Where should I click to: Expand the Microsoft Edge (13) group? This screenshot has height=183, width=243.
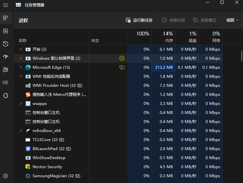point(21,67)
